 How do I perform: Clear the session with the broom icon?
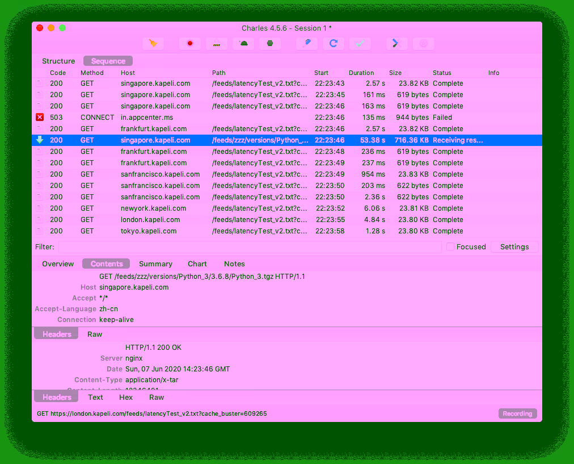tap(153, 43)
